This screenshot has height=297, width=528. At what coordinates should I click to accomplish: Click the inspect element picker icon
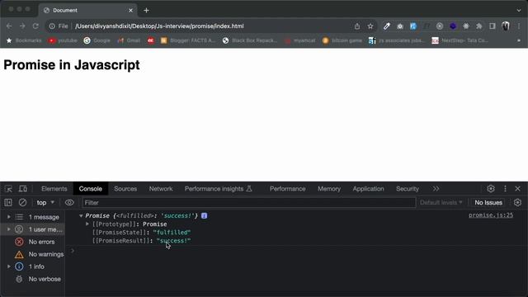(8, 189)
